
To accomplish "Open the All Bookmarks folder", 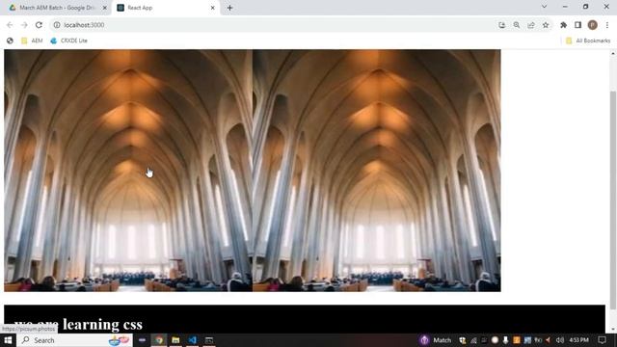I will pos(588,40).
